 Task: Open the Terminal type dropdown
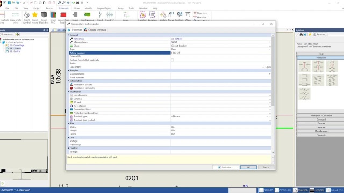267,116
